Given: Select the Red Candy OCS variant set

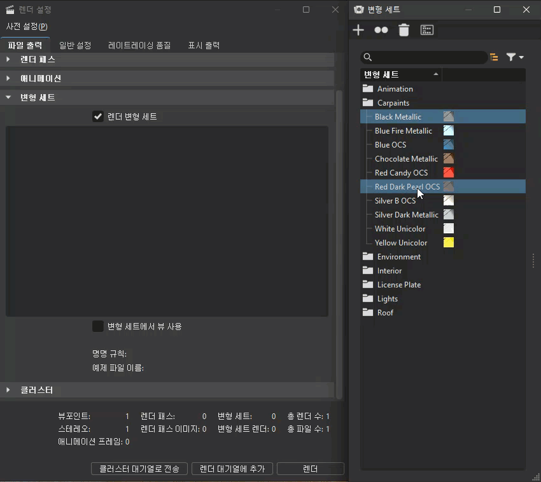Looking at the screenshot, I should coord(401,173).
